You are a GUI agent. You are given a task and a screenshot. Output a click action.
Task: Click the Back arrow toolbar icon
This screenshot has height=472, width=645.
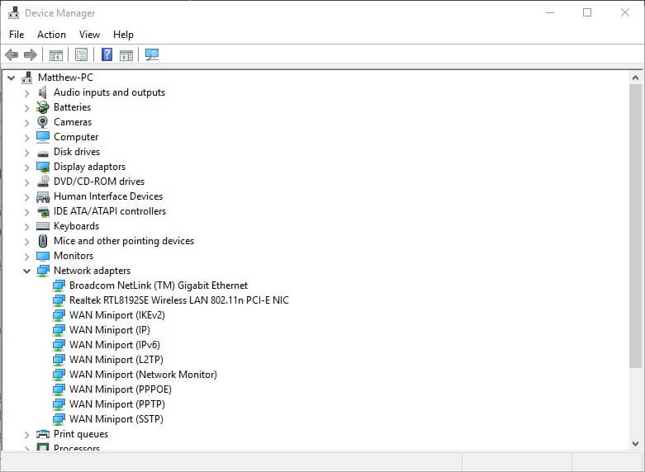click(x=12, y=54)
